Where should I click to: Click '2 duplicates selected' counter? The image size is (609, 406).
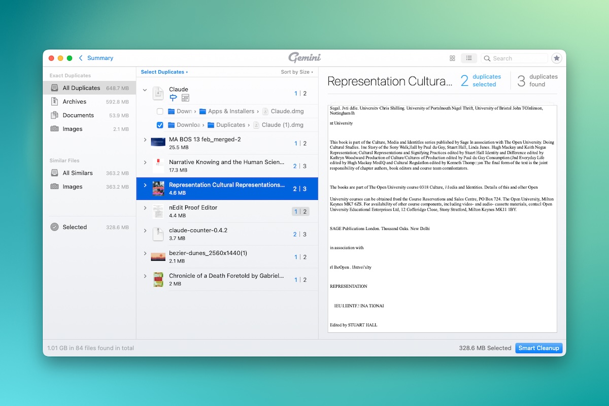tap(481, 81)
